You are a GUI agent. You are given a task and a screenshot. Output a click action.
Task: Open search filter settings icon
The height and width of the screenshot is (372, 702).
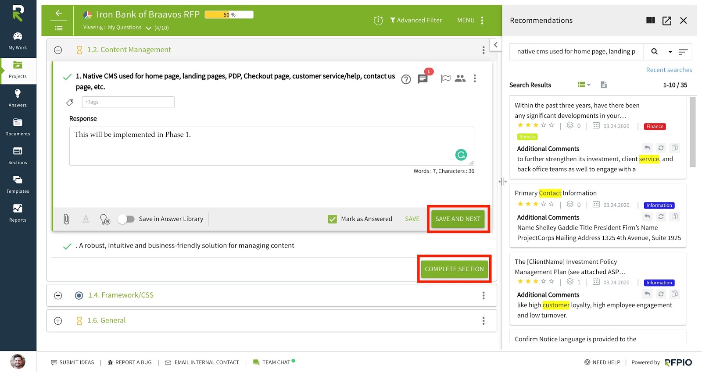pos(683,52)
